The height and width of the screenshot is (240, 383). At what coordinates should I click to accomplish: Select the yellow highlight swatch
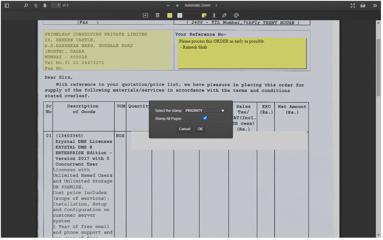click(170, 15)
